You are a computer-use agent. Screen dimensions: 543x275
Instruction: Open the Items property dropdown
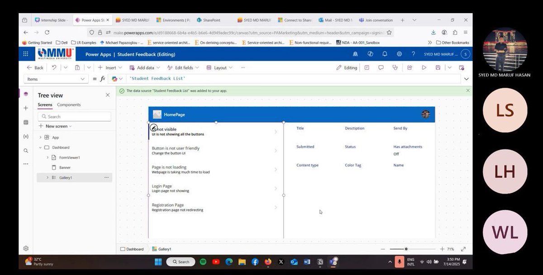click(56, 79)
